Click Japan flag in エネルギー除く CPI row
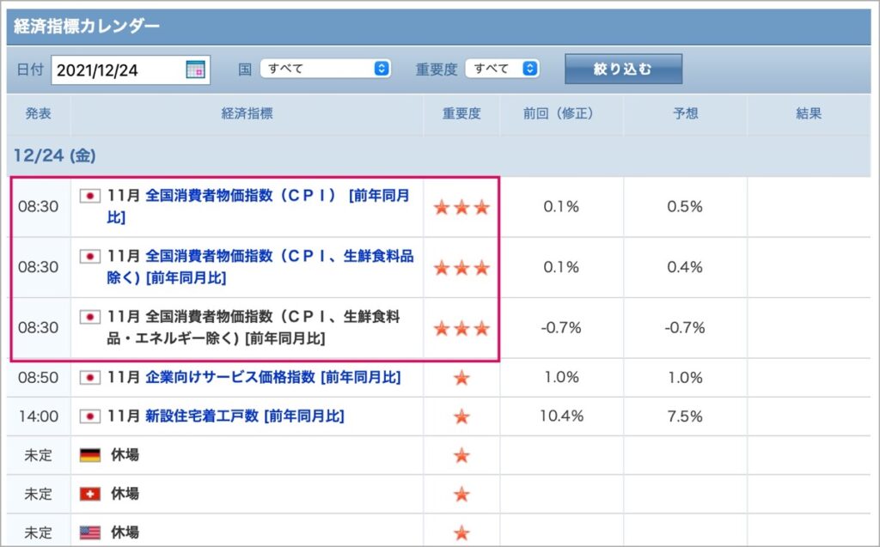The width and height of the screenshot is (880, 547). pos(89,317)
